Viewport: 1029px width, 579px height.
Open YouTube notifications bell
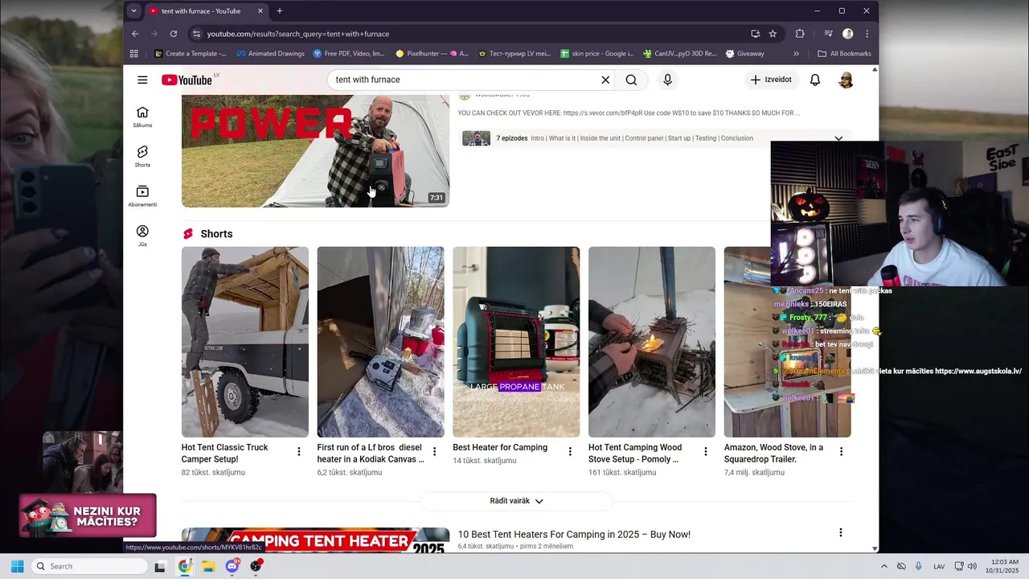click(x=815, y=80)
